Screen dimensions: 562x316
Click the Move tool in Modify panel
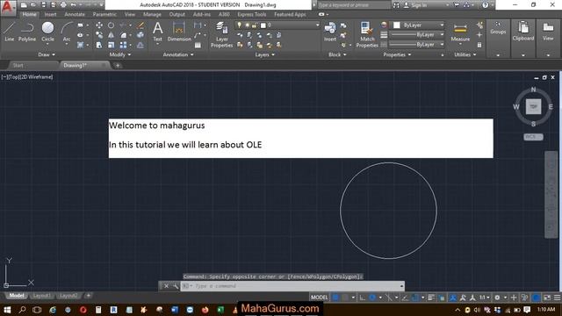pos(99,25)
